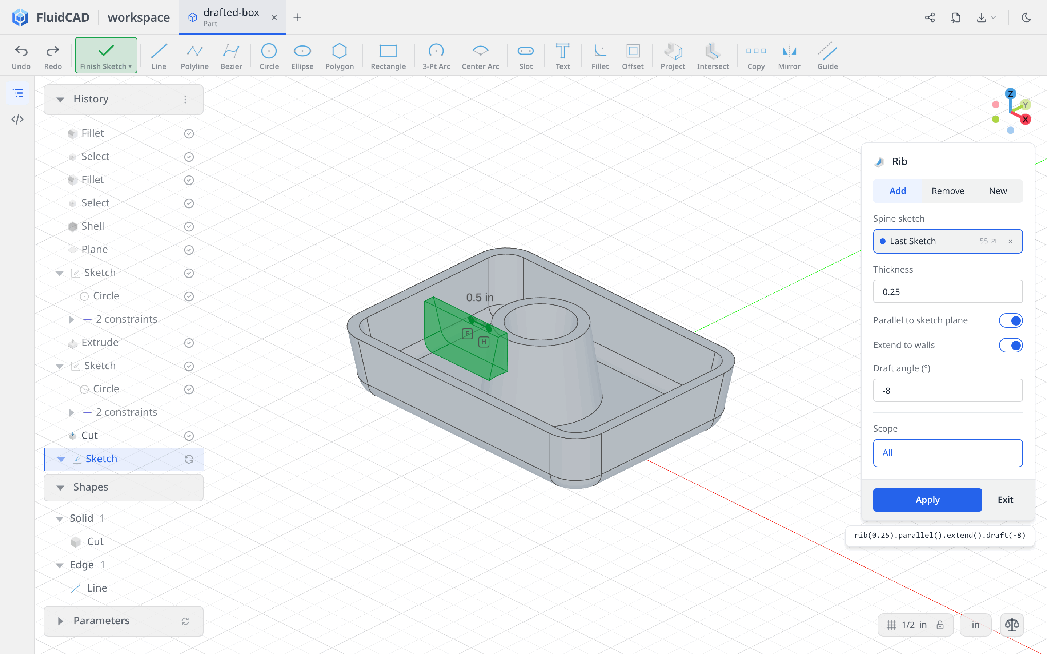Select the Rectangle tool
The height and width of the screenshot is (654, 1047).
point(388,56)
